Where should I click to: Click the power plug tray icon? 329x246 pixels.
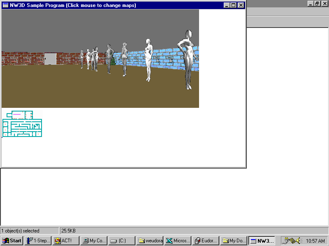tap(285, 241)
